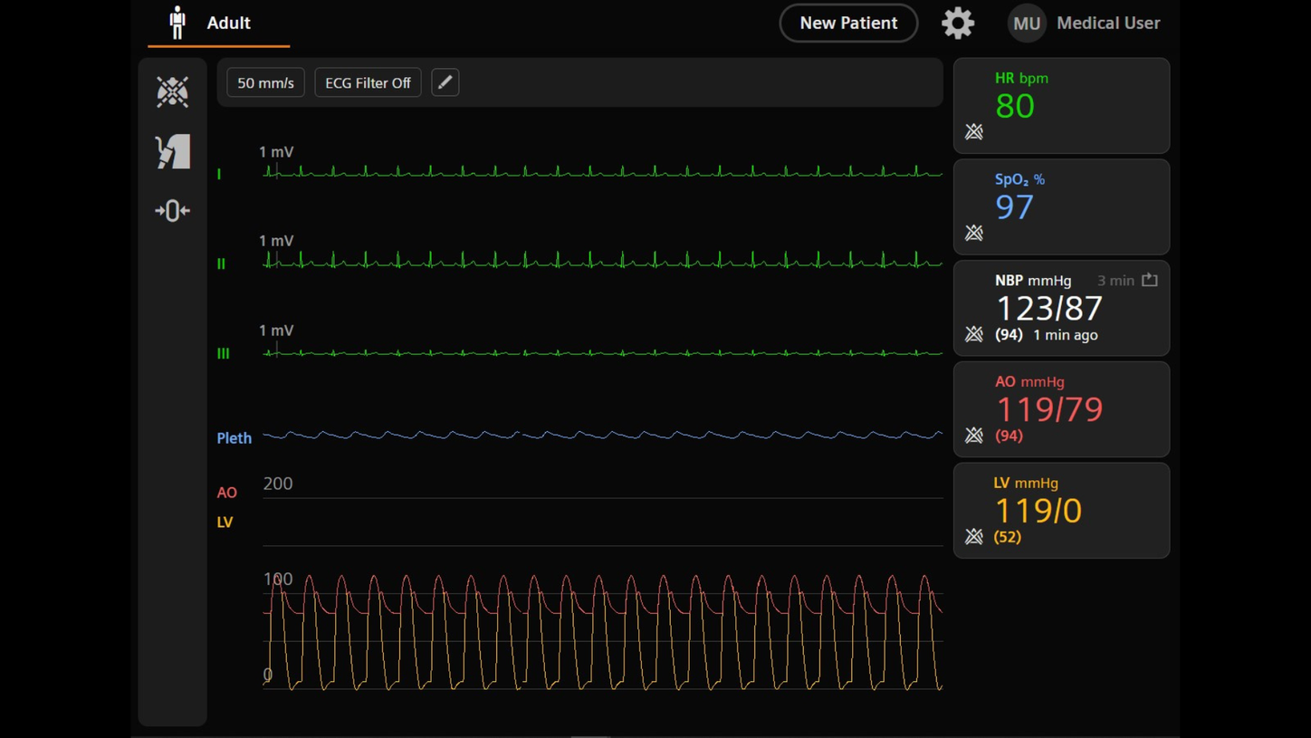The width and height of the screenshot is (1311, 738).
Task: Click the AO mean value (94)
Action: pos(1009,436)
